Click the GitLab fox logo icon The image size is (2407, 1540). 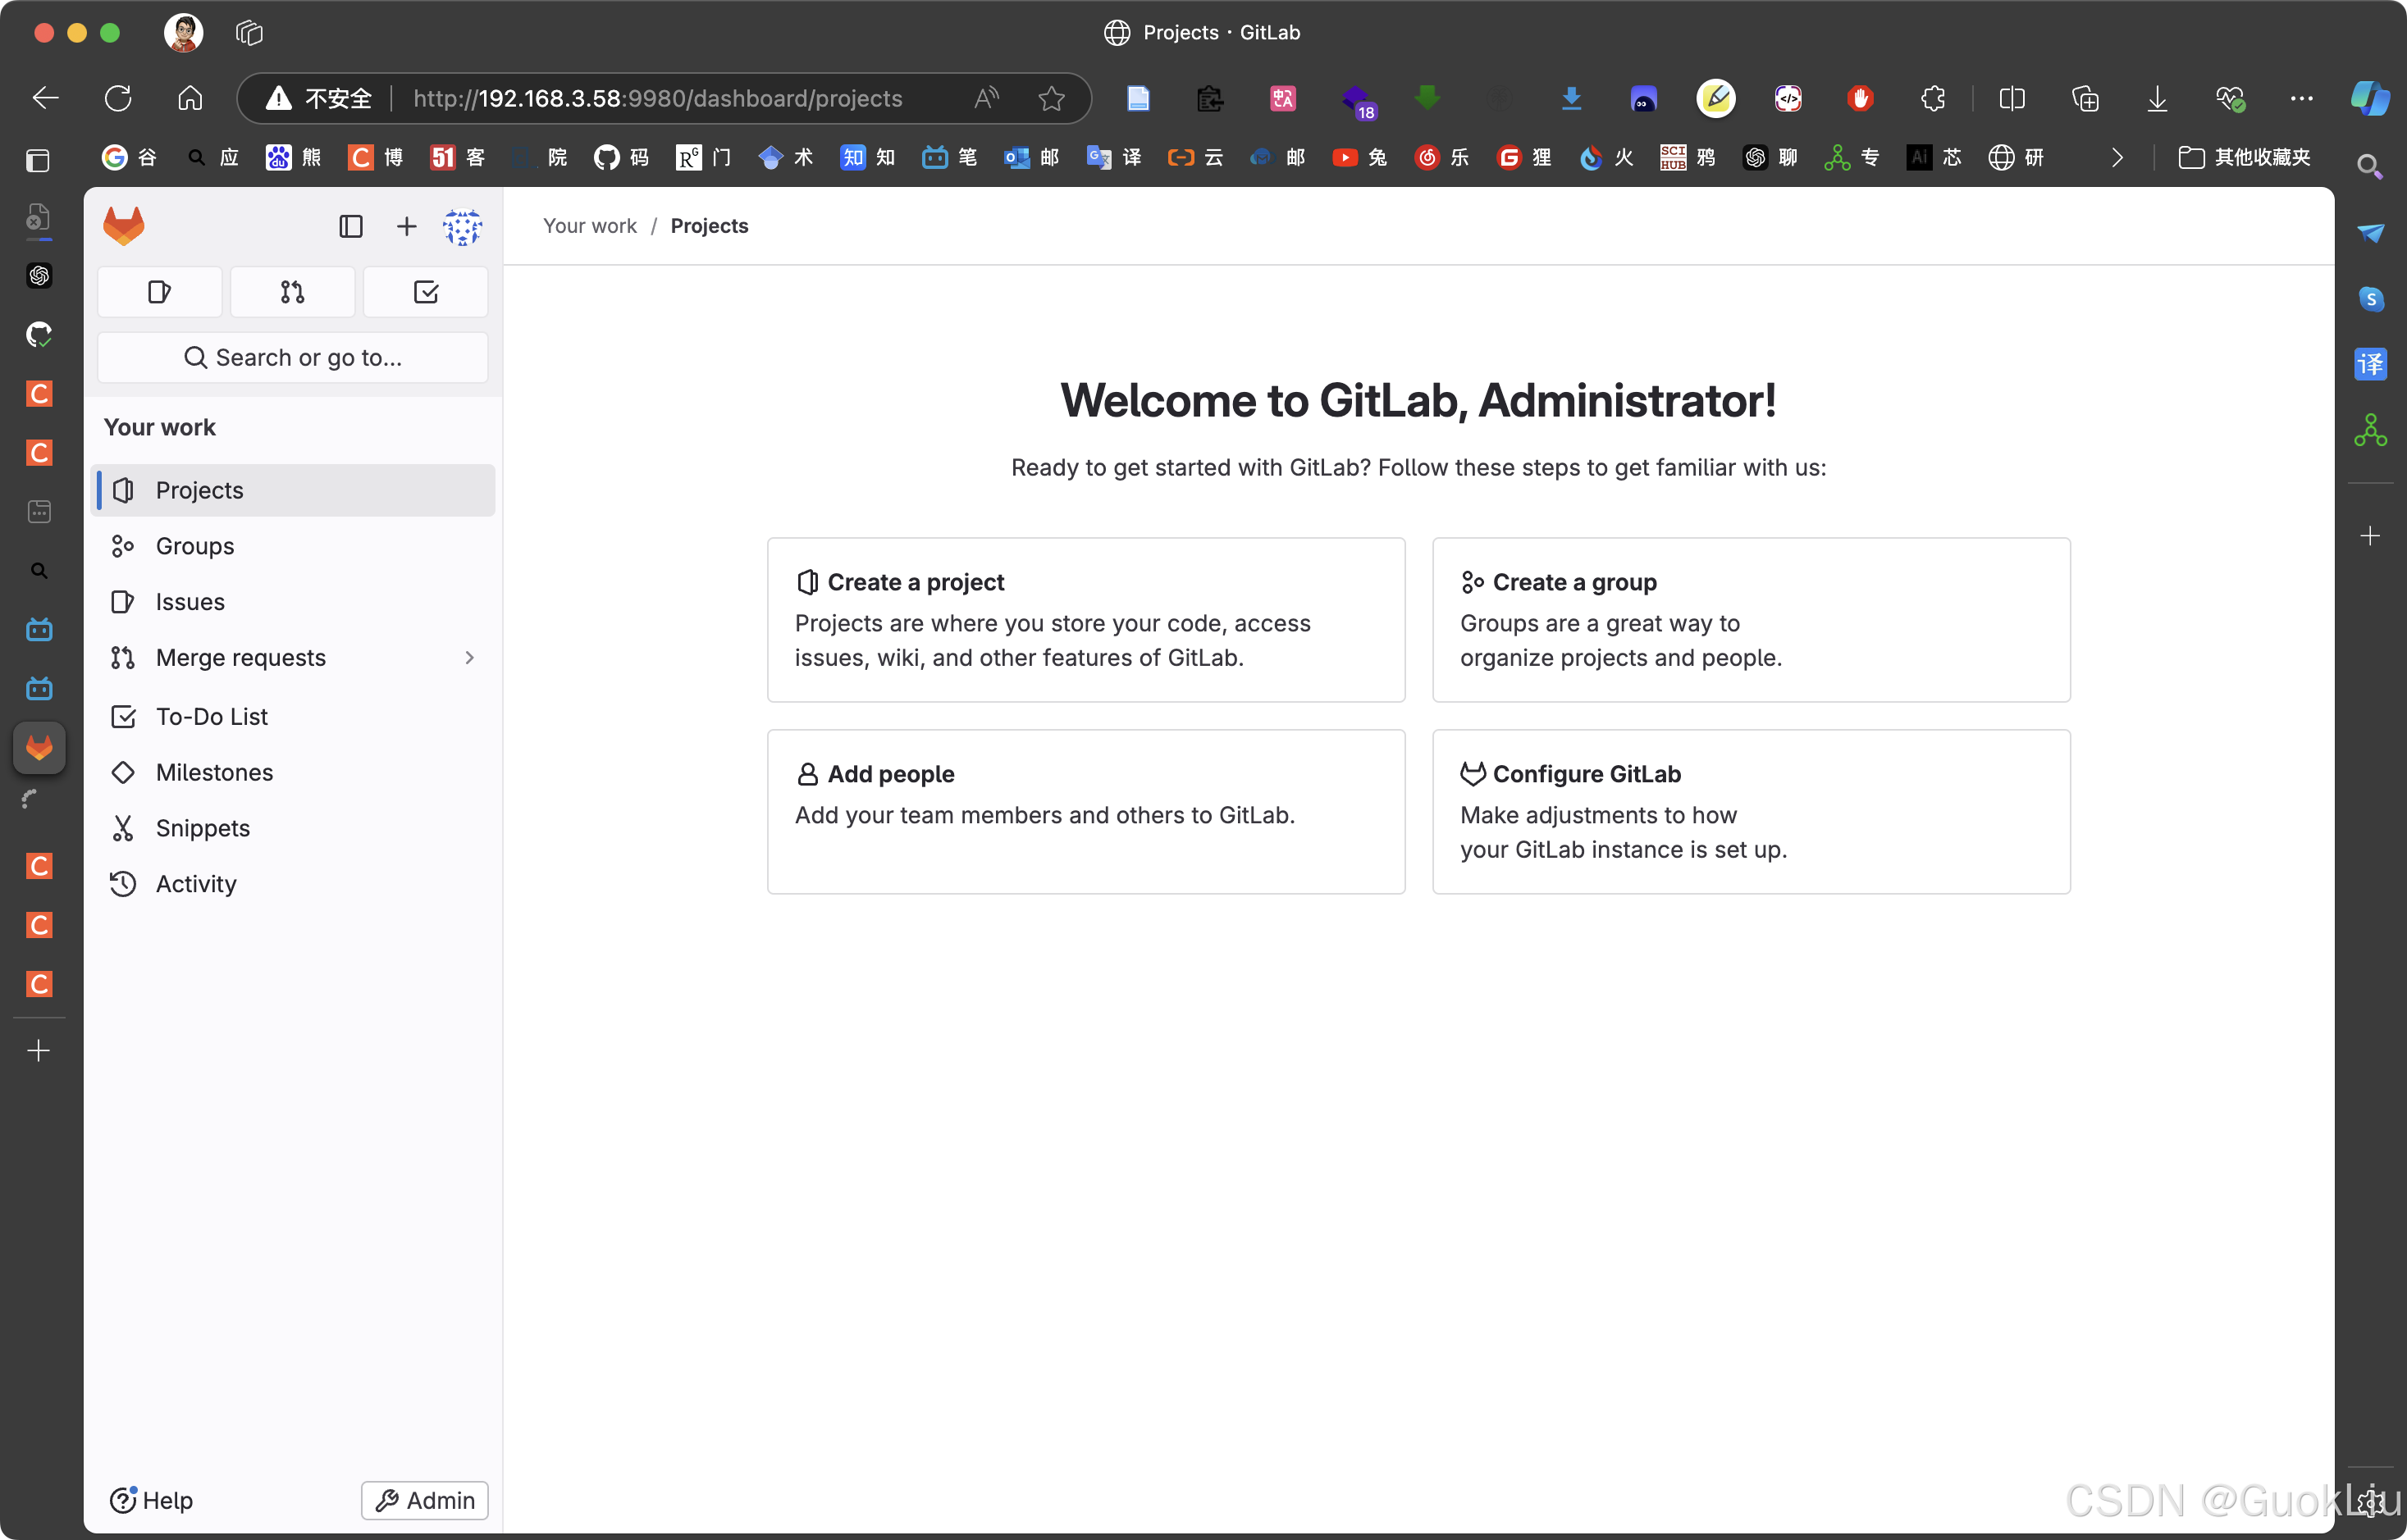[125, 225]
